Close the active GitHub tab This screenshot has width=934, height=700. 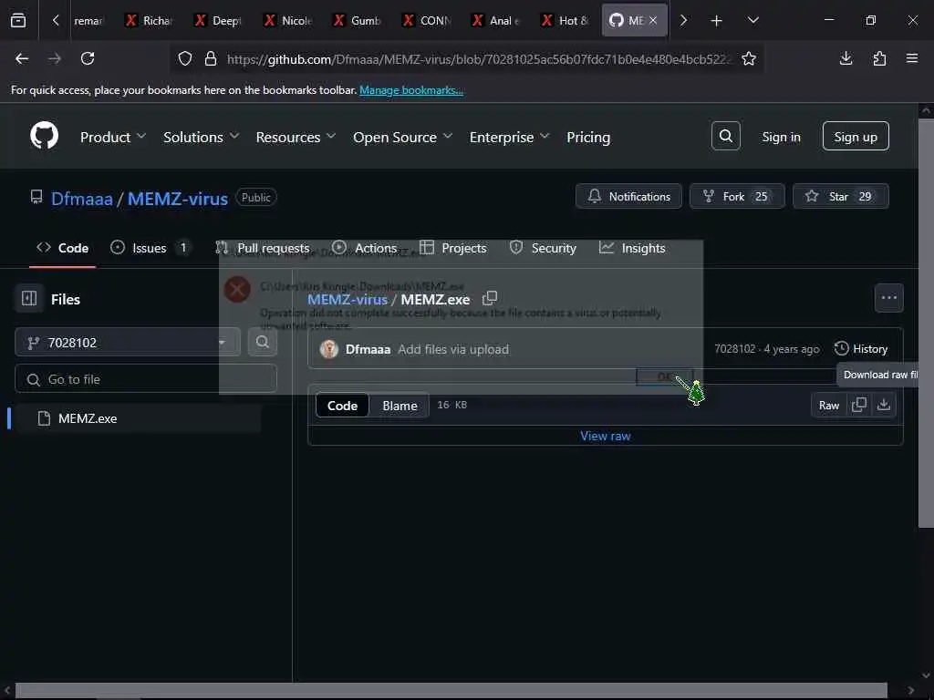[x=653, y=20]
